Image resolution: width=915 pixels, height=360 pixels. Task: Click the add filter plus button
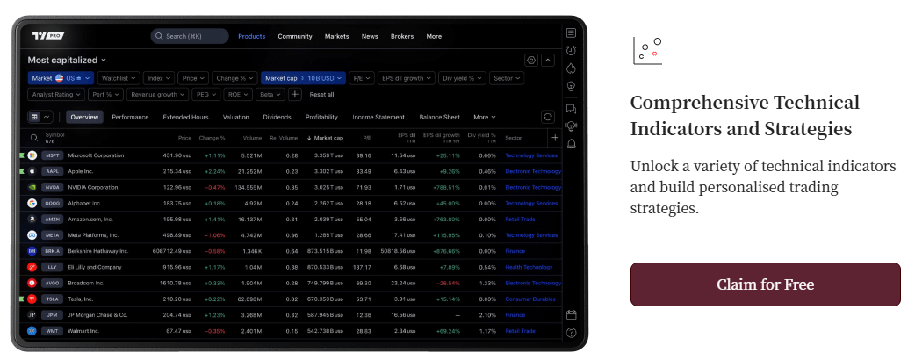295,95
